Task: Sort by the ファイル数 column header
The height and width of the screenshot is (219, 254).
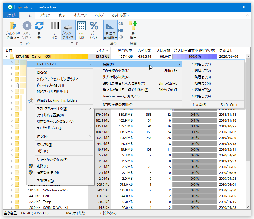Action: coord(143,51)
